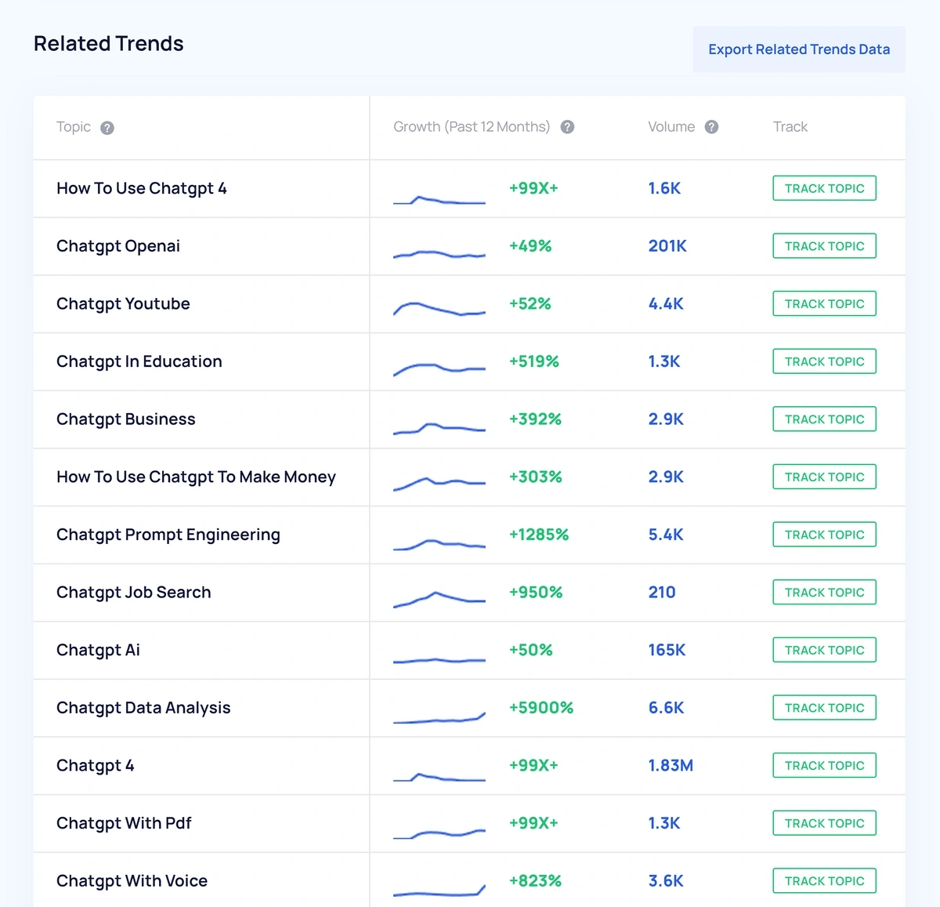The height and width of the screenshot is (907, 940).
Task: Click the +5900% growth figure
Action: pos(541,708)
